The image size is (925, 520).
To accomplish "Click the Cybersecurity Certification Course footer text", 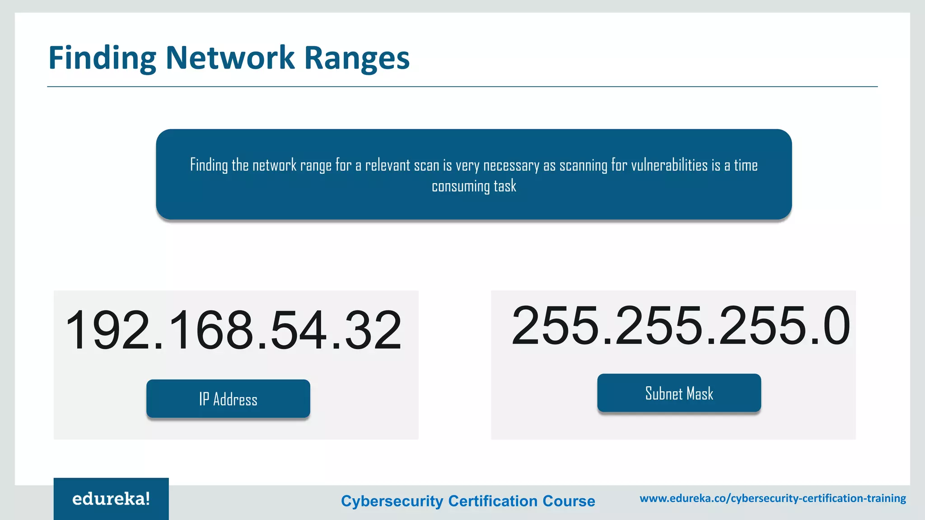I will [468, 501].
